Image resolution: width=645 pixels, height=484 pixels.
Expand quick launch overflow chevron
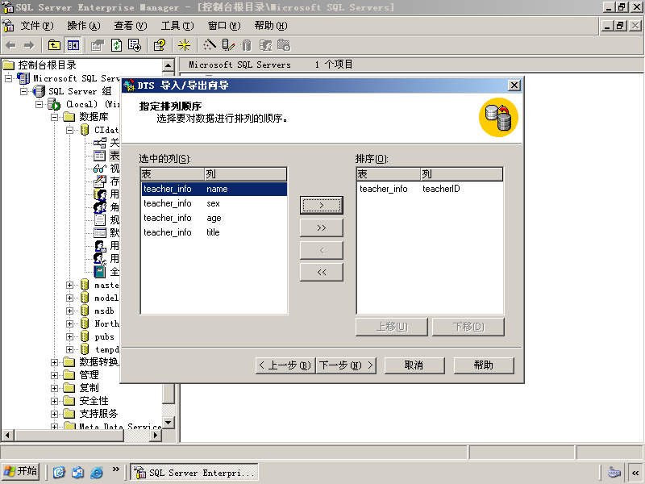click(x=115, y=469)
